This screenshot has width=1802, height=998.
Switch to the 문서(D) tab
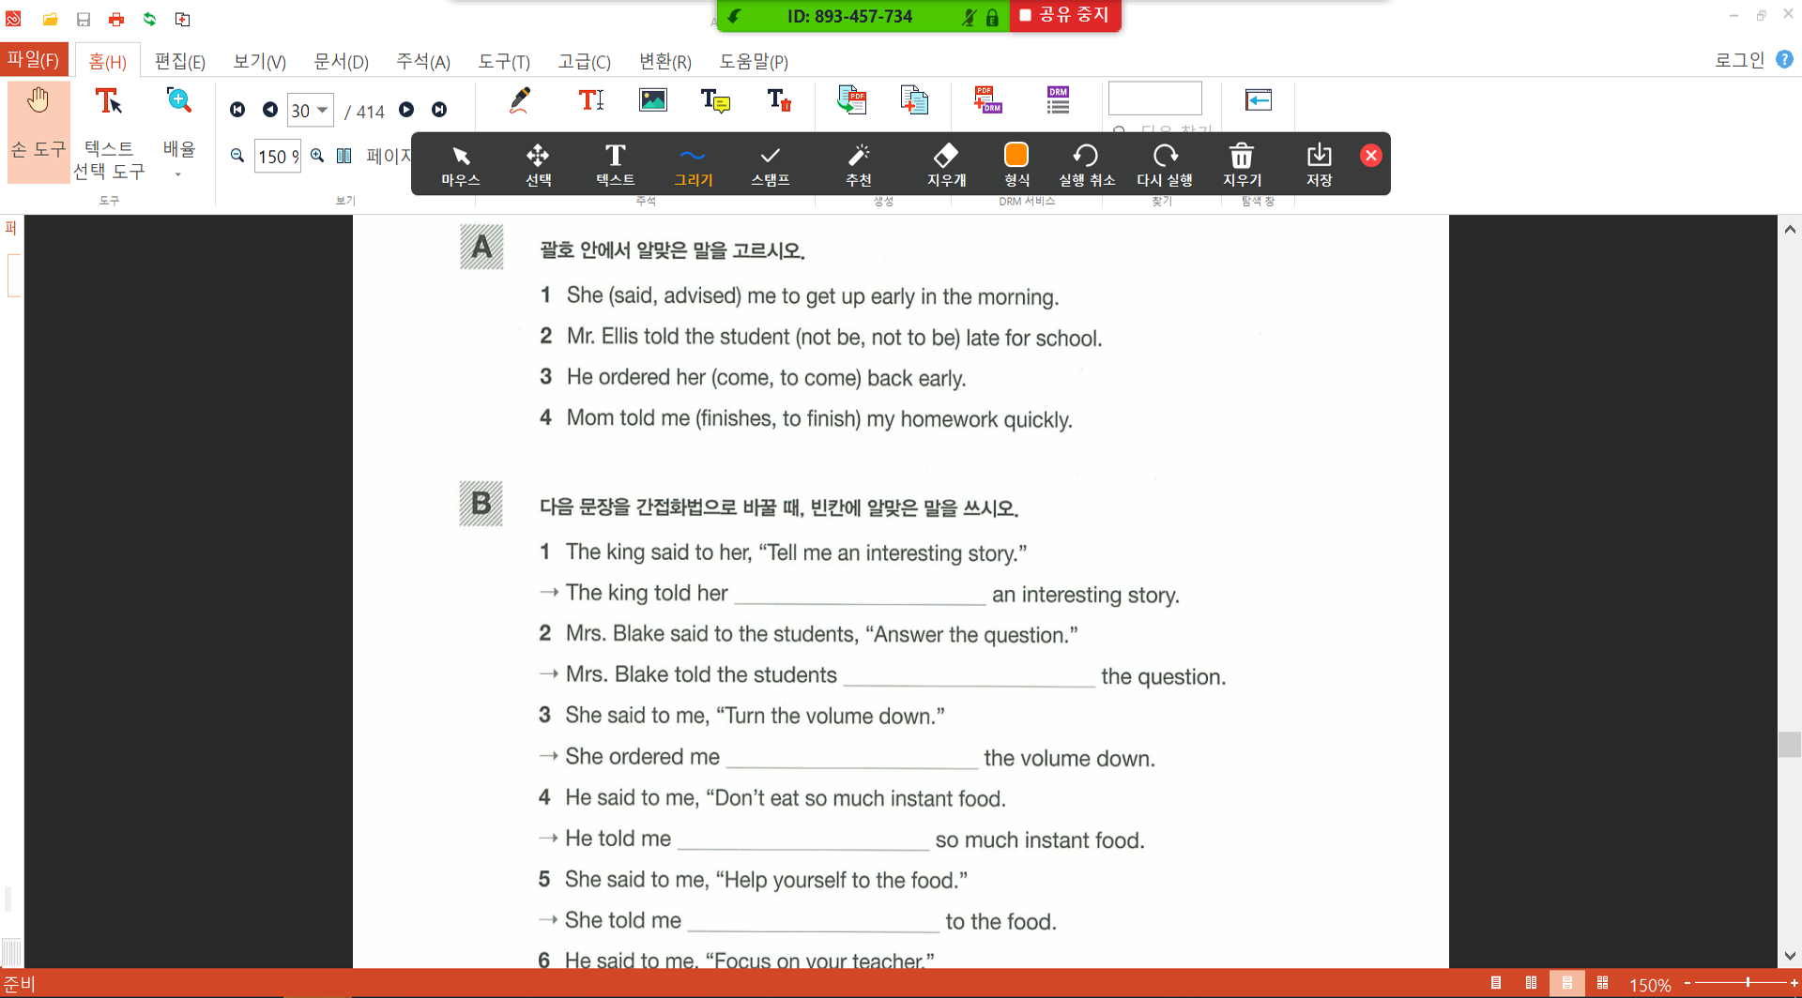341,61
